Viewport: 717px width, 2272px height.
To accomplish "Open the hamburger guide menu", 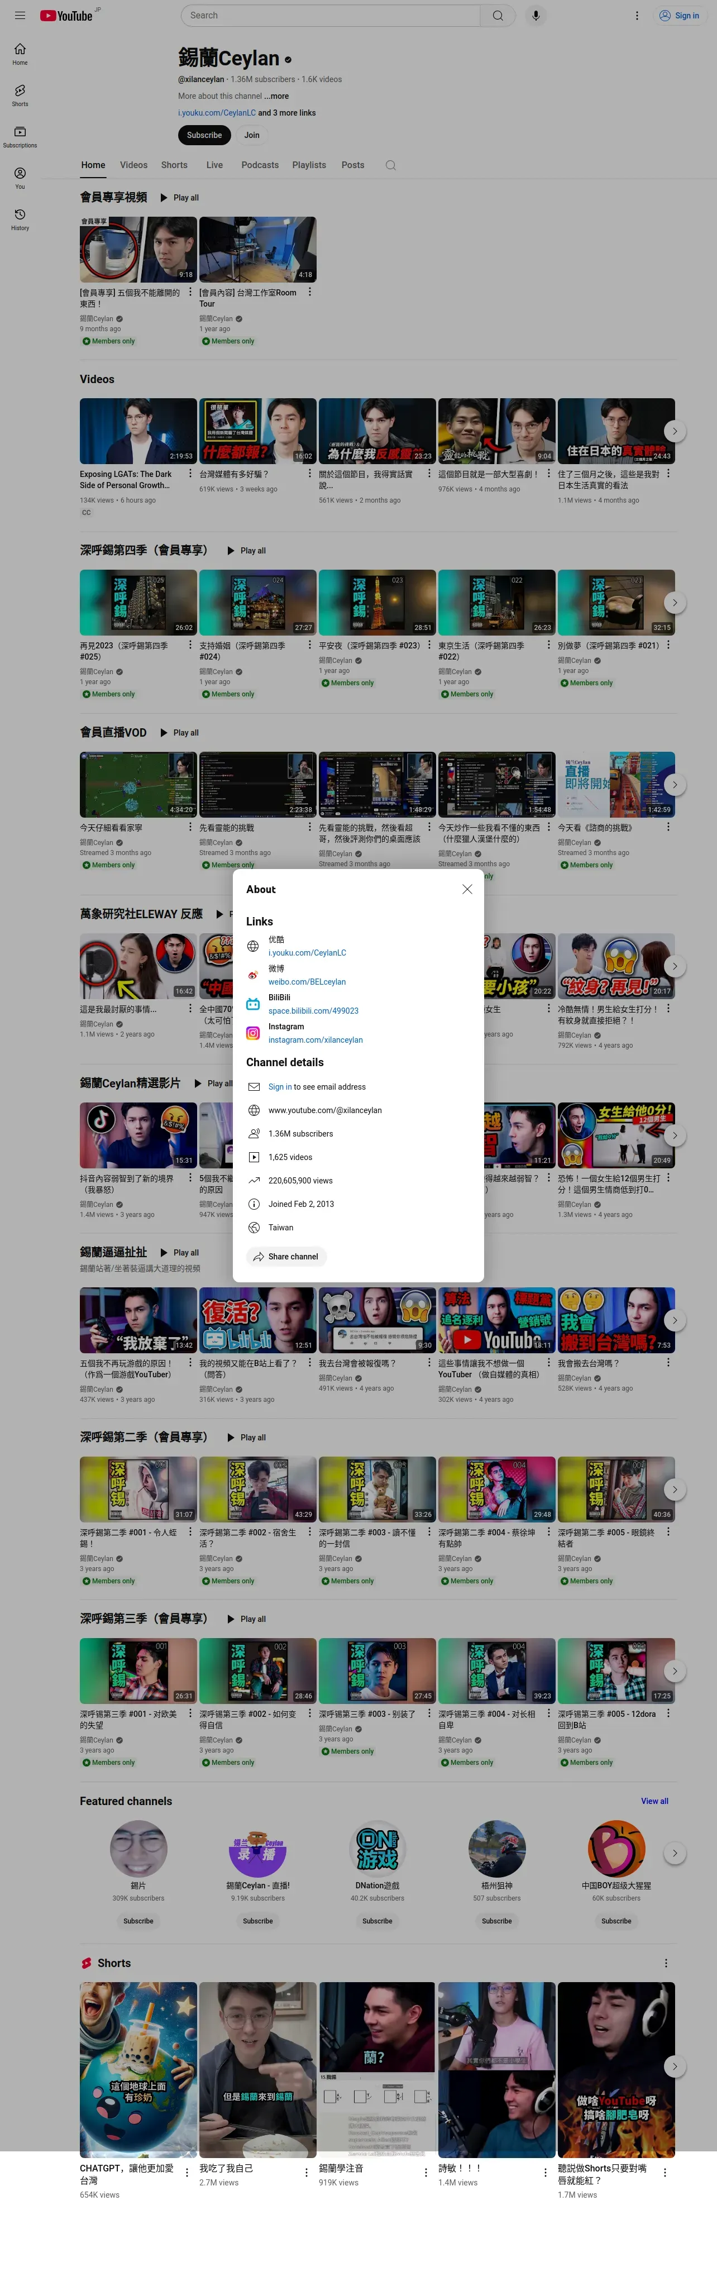I will point(20,15).
